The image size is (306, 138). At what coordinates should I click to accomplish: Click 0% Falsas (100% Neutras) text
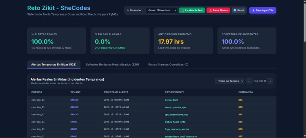tap(110, 48)
